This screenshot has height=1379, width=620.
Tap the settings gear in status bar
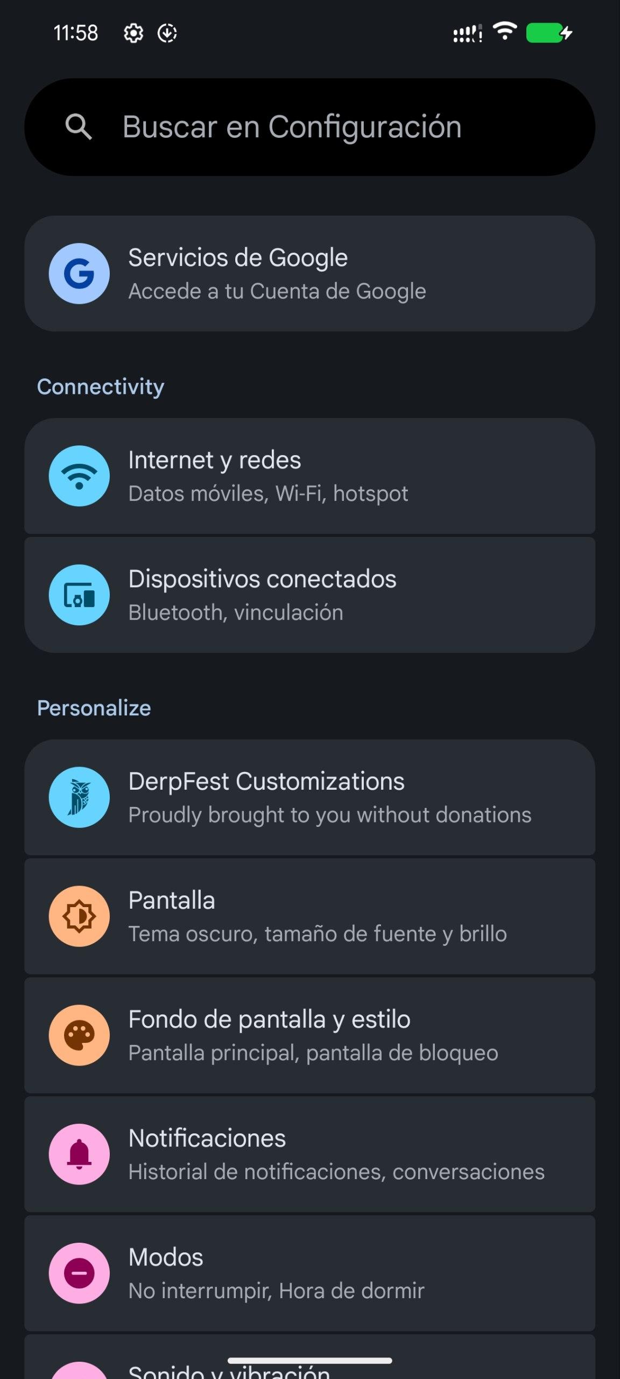click(x=133, y=33)
